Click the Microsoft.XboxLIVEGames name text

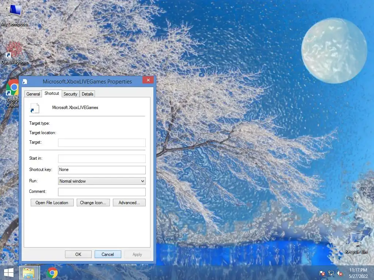coord(75,108)
